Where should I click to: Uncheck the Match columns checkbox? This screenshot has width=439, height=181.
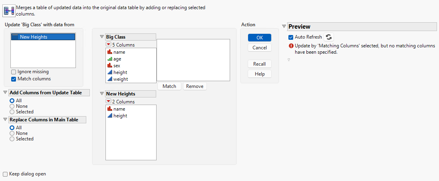(14, 79)
